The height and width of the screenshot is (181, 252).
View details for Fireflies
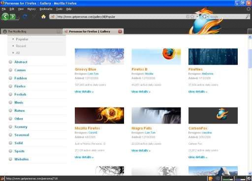(198, 92)
